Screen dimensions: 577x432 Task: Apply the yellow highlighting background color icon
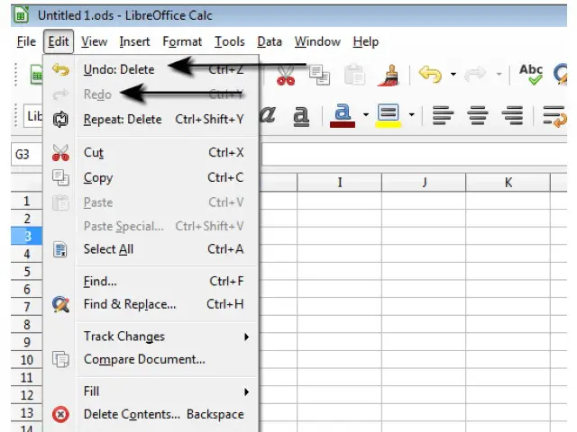point(388,116)
